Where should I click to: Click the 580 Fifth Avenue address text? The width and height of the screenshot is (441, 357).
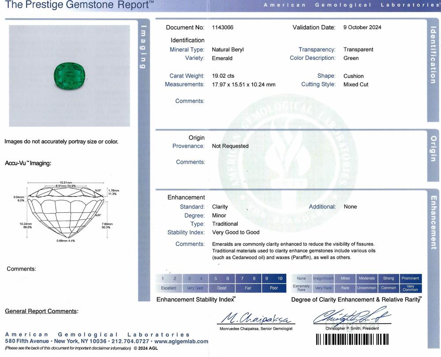(27, 341)
